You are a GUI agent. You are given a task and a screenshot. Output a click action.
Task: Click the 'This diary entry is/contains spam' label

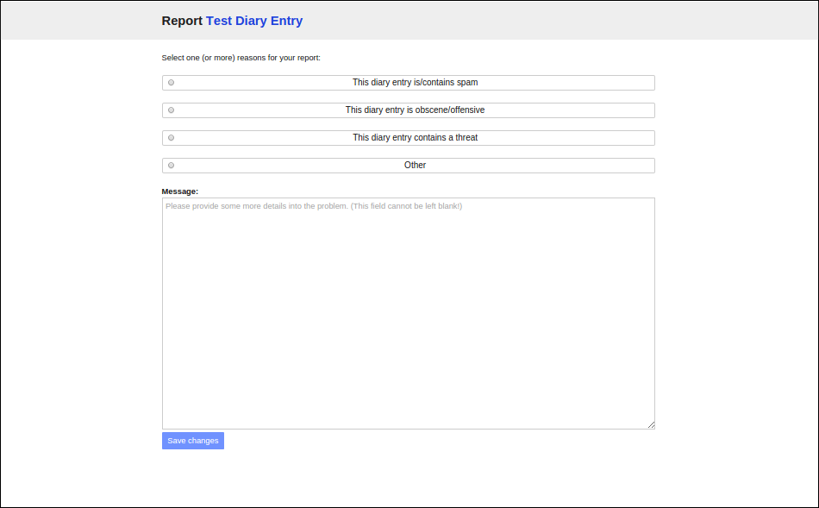pyautogui.click(x=415, y=83)
